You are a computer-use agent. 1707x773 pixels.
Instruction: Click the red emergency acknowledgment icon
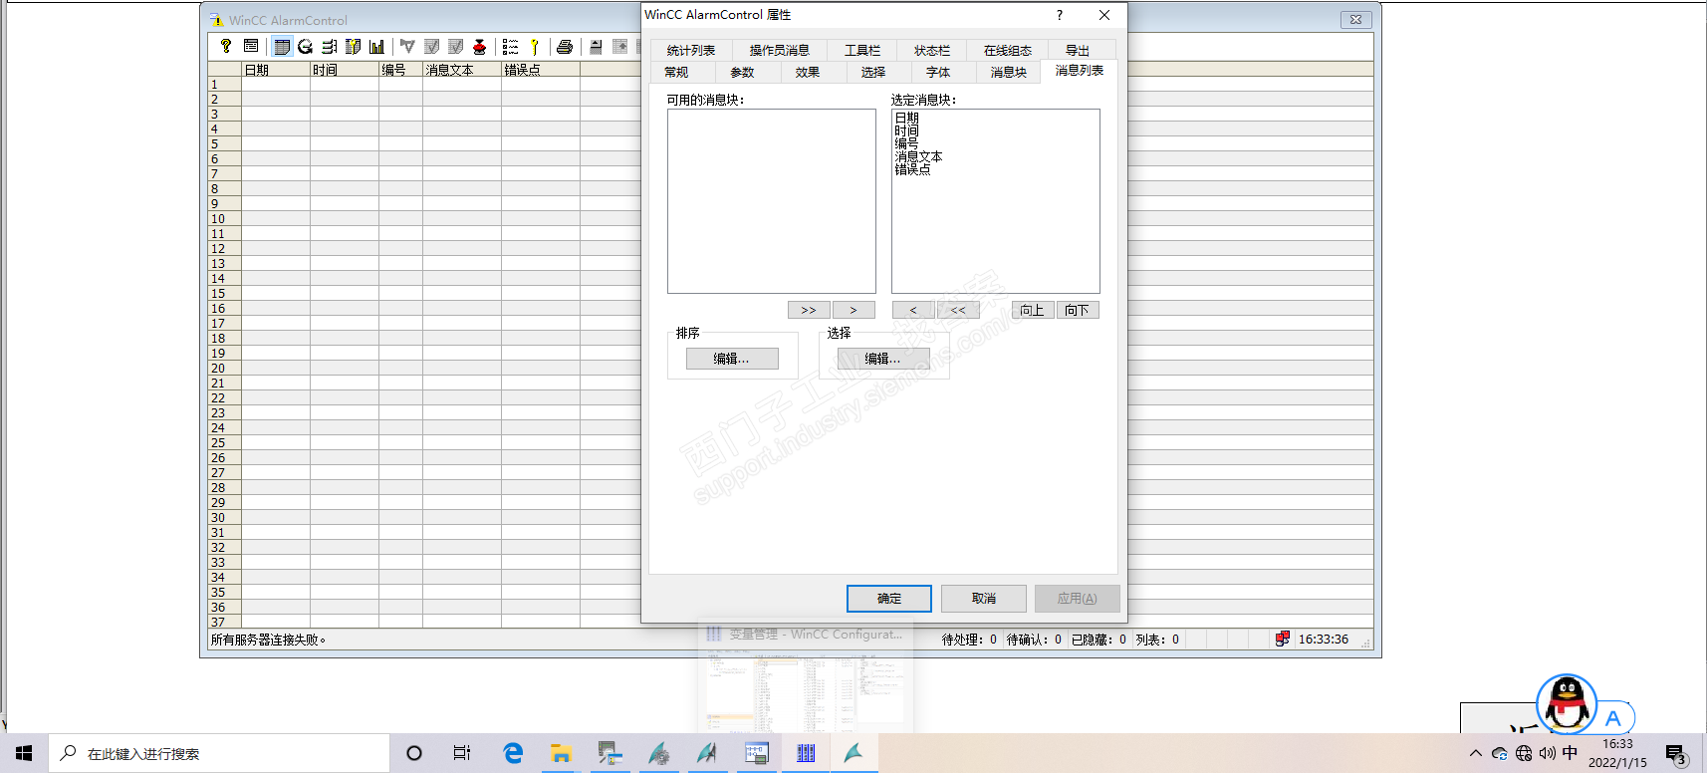(479, 46)
